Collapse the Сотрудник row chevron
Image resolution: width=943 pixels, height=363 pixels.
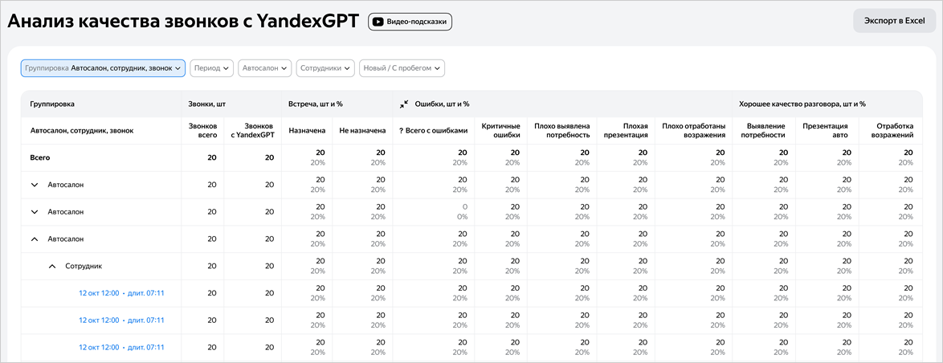51,267
